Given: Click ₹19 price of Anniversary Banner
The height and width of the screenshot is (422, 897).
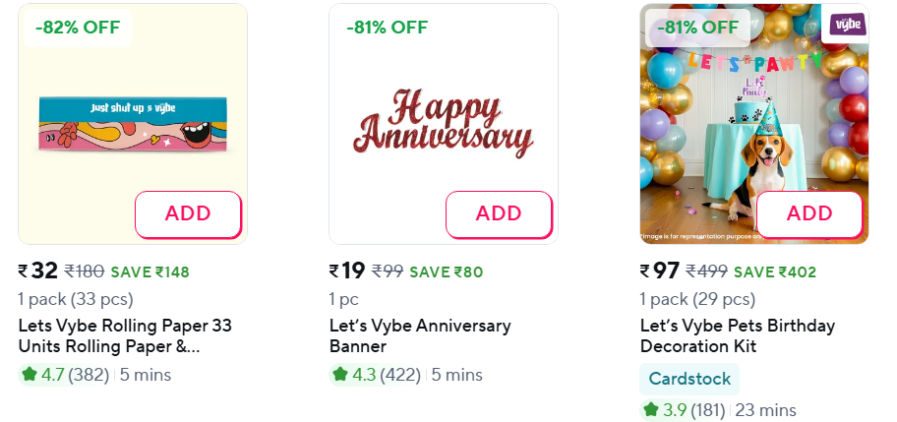Looking at the screenshot, I should pos(347,271).
